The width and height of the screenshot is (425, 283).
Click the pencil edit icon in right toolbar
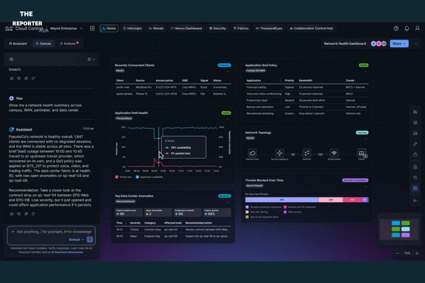click(x=415, y=144)
